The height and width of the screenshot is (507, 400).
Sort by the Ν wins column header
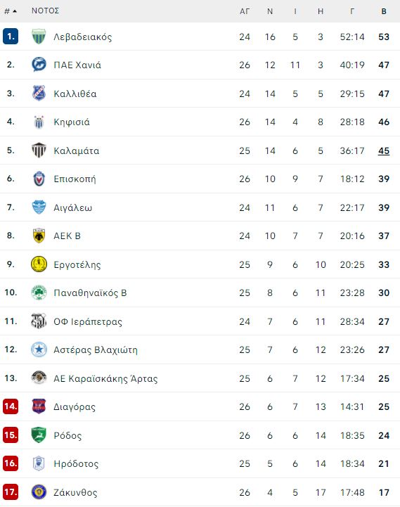point(270,11)
